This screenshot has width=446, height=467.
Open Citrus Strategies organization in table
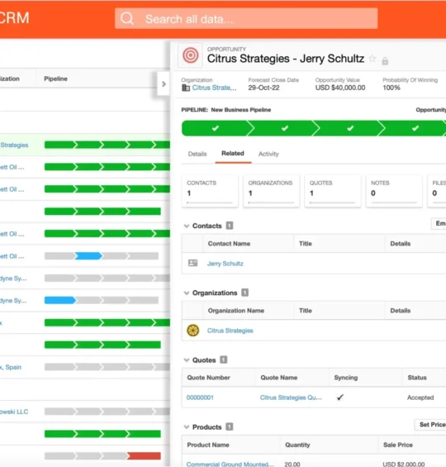point(230,331)
